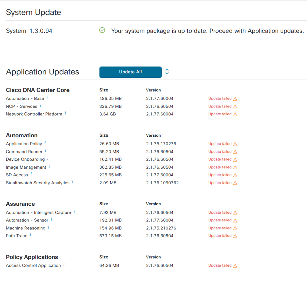Show info for NCP - Services
307x285 pixels.
[x=40, y=106]
